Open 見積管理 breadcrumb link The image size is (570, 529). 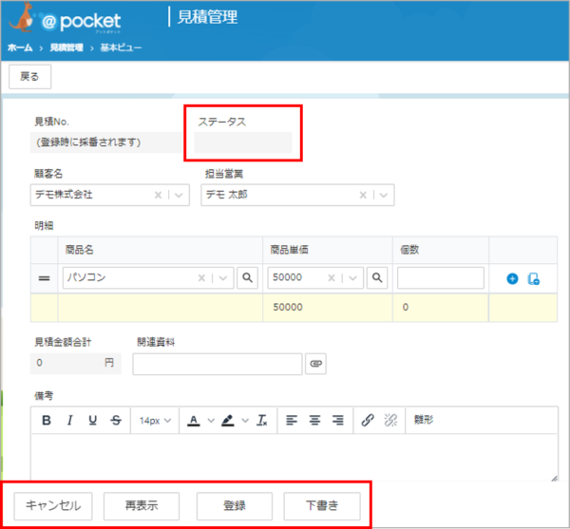coord(66,47)
